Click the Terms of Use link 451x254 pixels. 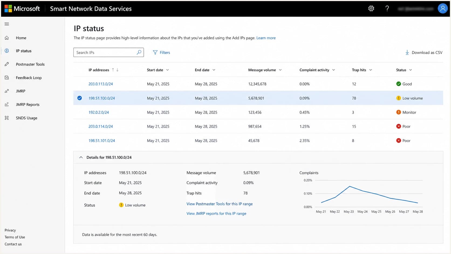click(15, 237)
